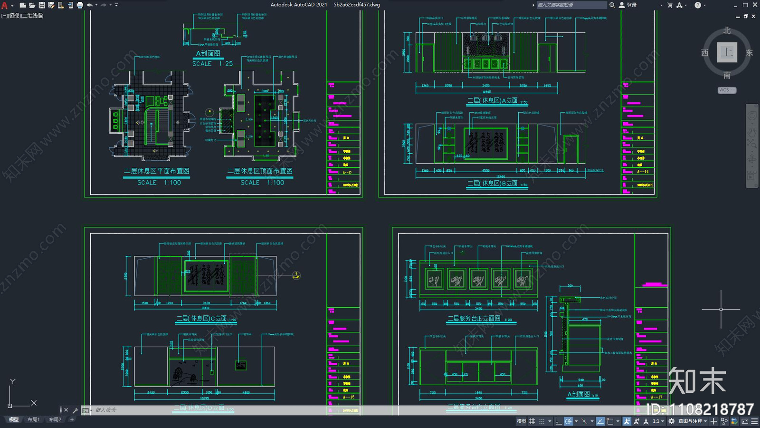This screenshot has width=760, height=428.
Task: Undo the last action with the Undo arrow
Action: [89, 5]
